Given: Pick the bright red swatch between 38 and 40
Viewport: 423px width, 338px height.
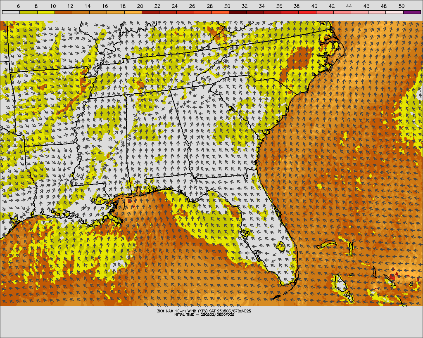Looking at the screenshot, I should [307, 12].
